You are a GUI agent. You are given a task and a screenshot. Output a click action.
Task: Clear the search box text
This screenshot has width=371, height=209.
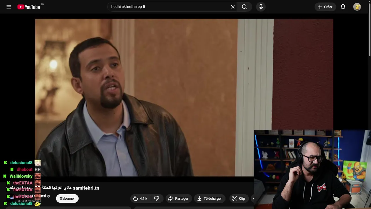[x=233, y=7]
